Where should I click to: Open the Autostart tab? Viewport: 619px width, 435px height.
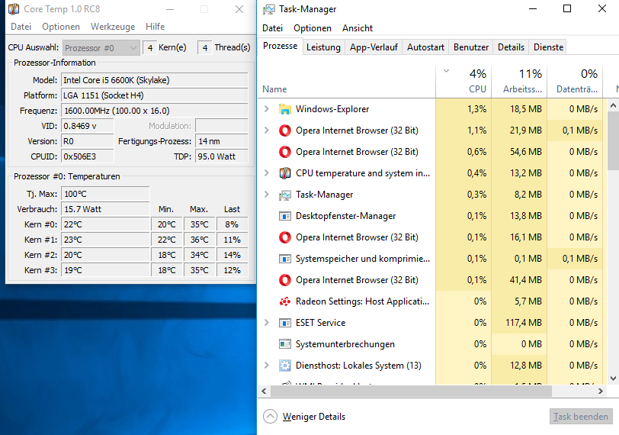tap(425, 47)
